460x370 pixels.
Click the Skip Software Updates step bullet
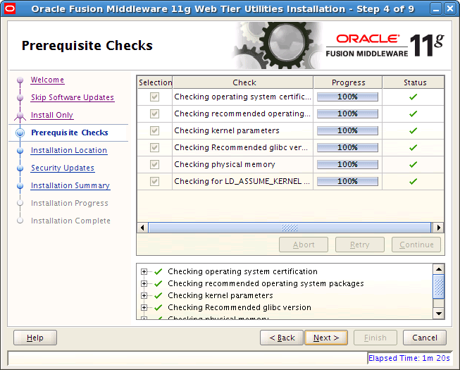tap(20, 97)
